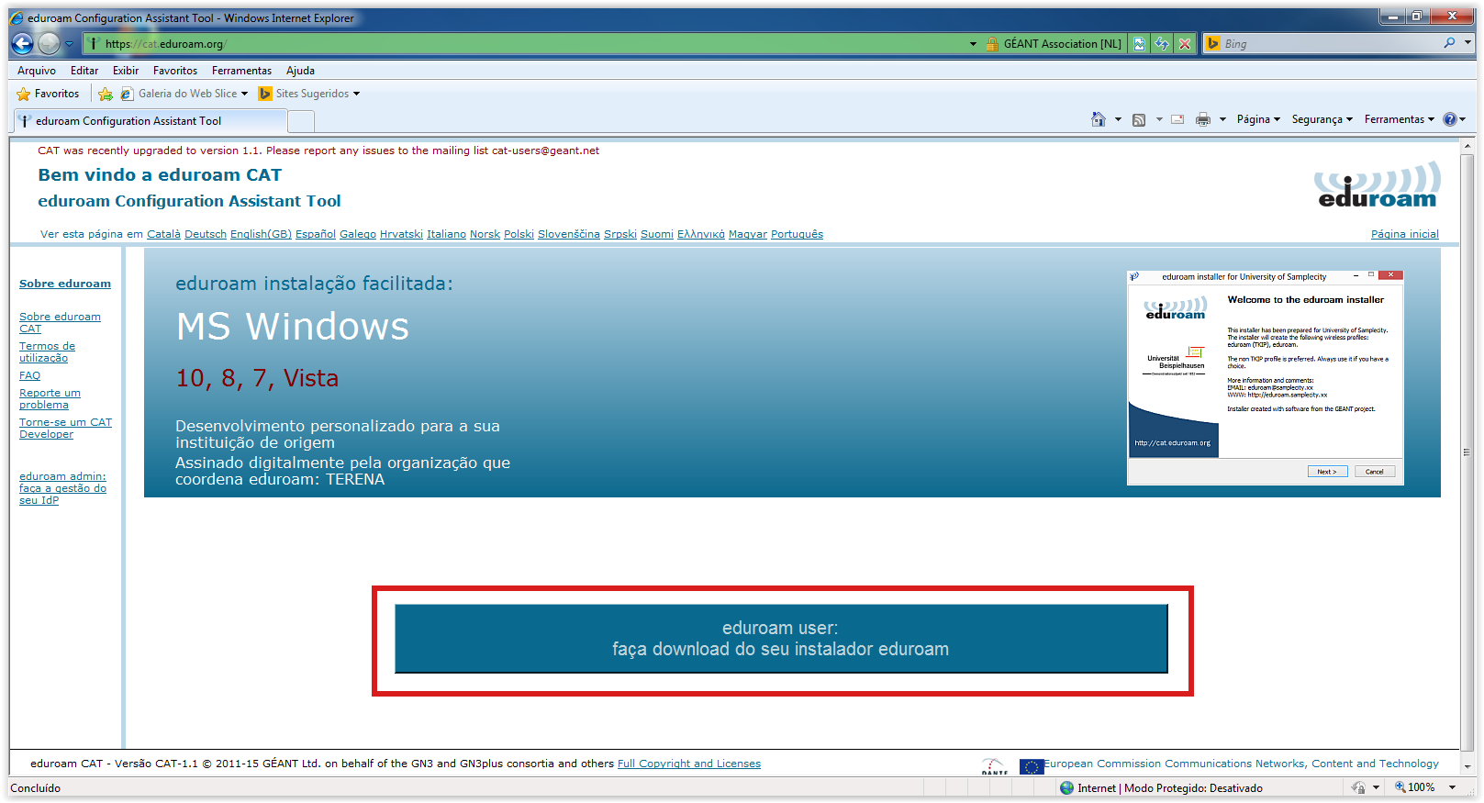The height and width of the screenshot is (803, 1484).
Task: Open the Ferramentas menu in menu bar
Action: coord(241,71)
